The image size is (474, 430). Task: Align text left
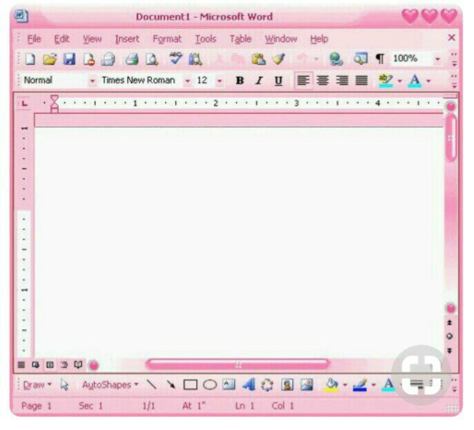click(x=303, y=81)
